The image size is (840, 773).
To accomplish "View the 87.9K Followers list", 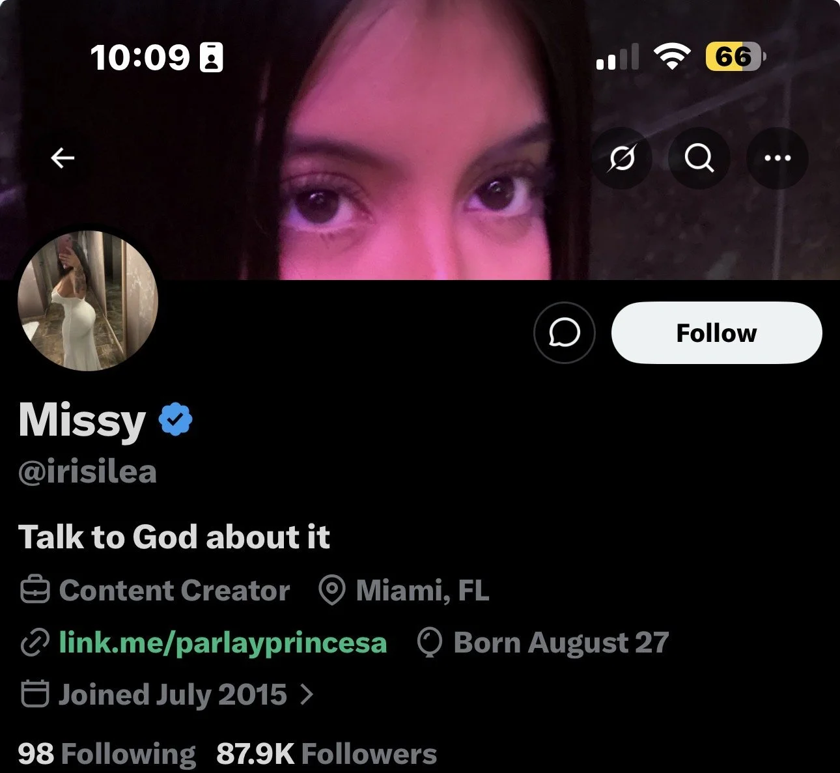I will pyautogui.click(x=326, y=754).
